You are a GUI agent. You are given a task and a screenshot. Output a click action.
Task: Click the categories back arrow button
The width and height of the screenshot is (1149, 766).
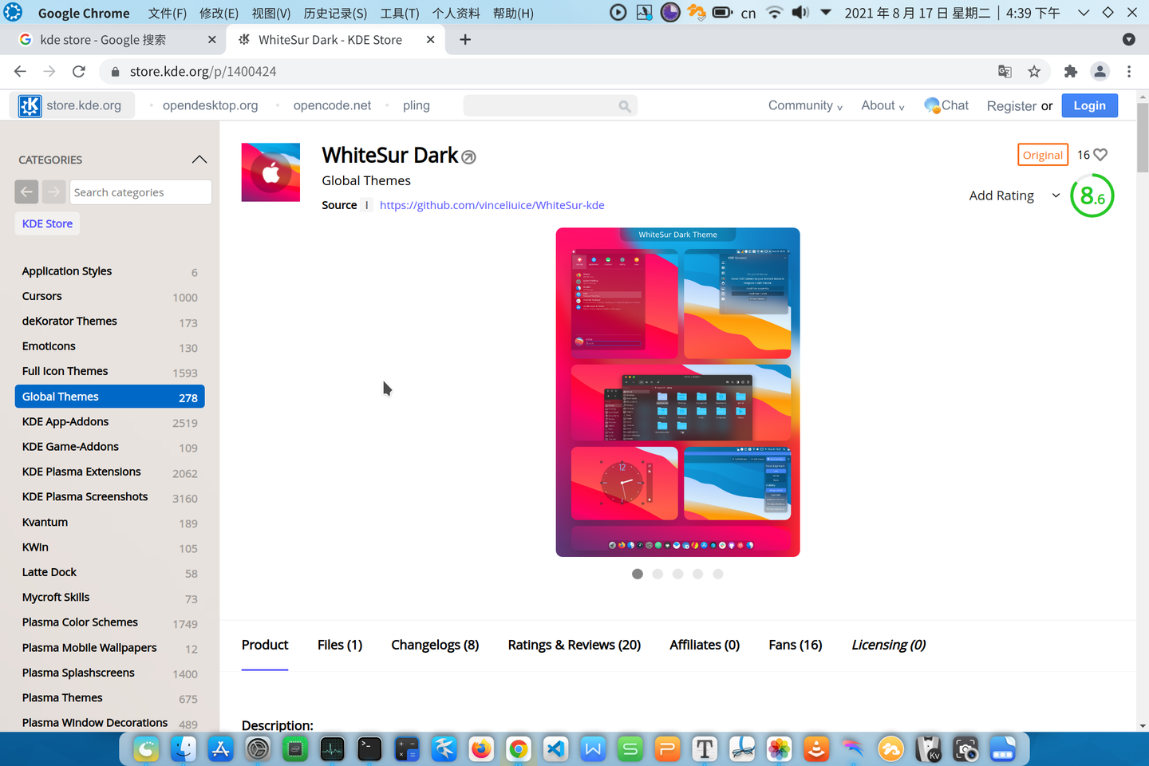26,191
